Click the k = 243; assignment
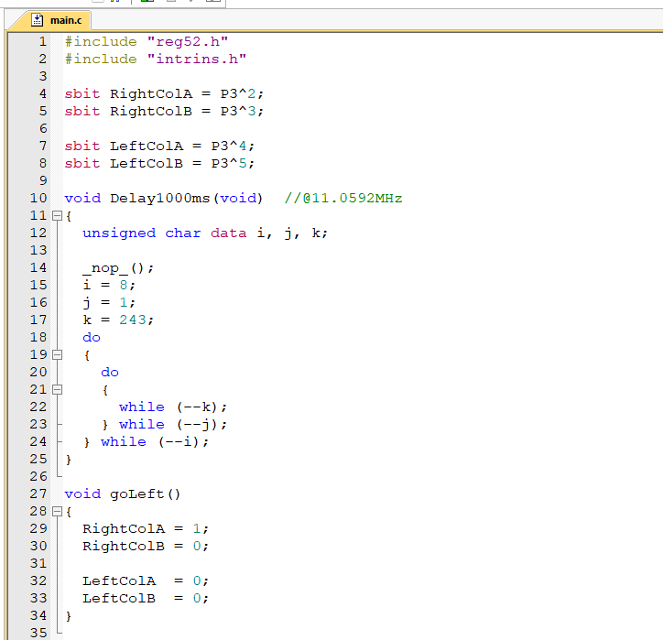663x640 pixels. (x=118, y=320)
